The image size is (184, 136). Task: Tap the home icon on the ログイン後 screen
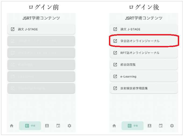114,126
